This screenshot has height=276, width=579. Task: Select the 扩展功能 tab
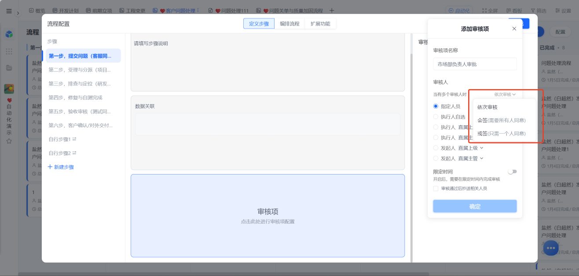tap(320, 24)
